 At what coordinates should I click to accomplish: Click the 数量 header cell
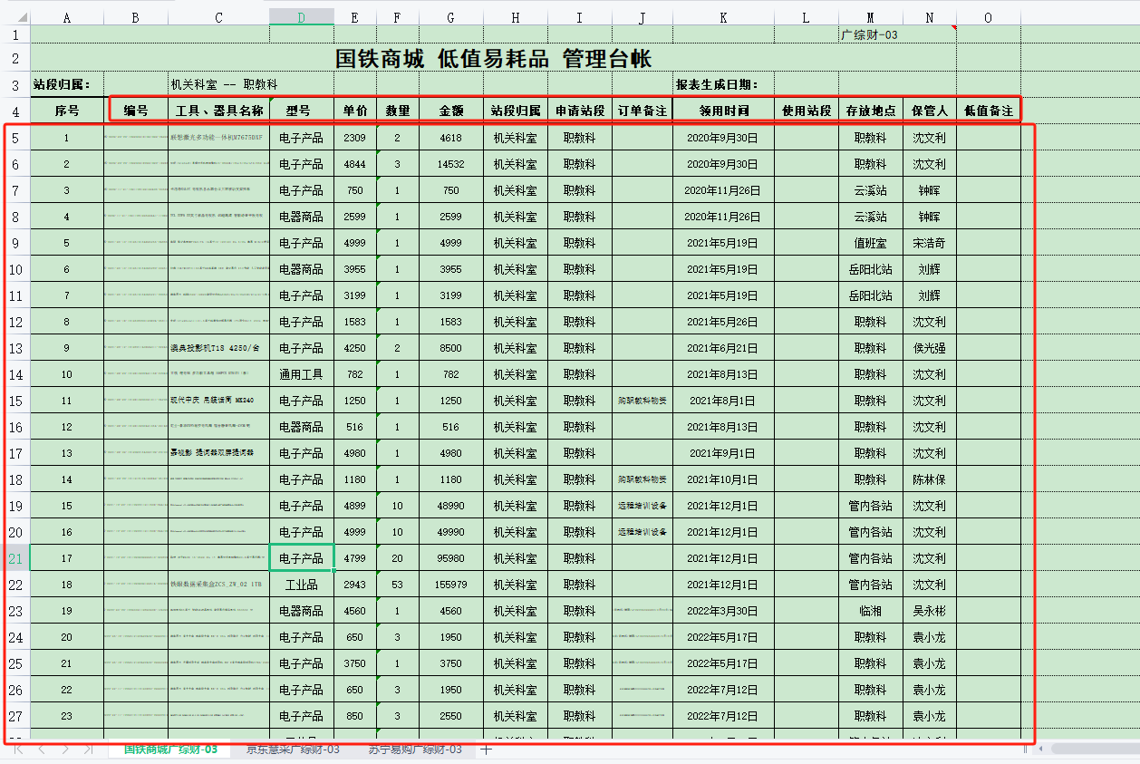pos(398,111)
